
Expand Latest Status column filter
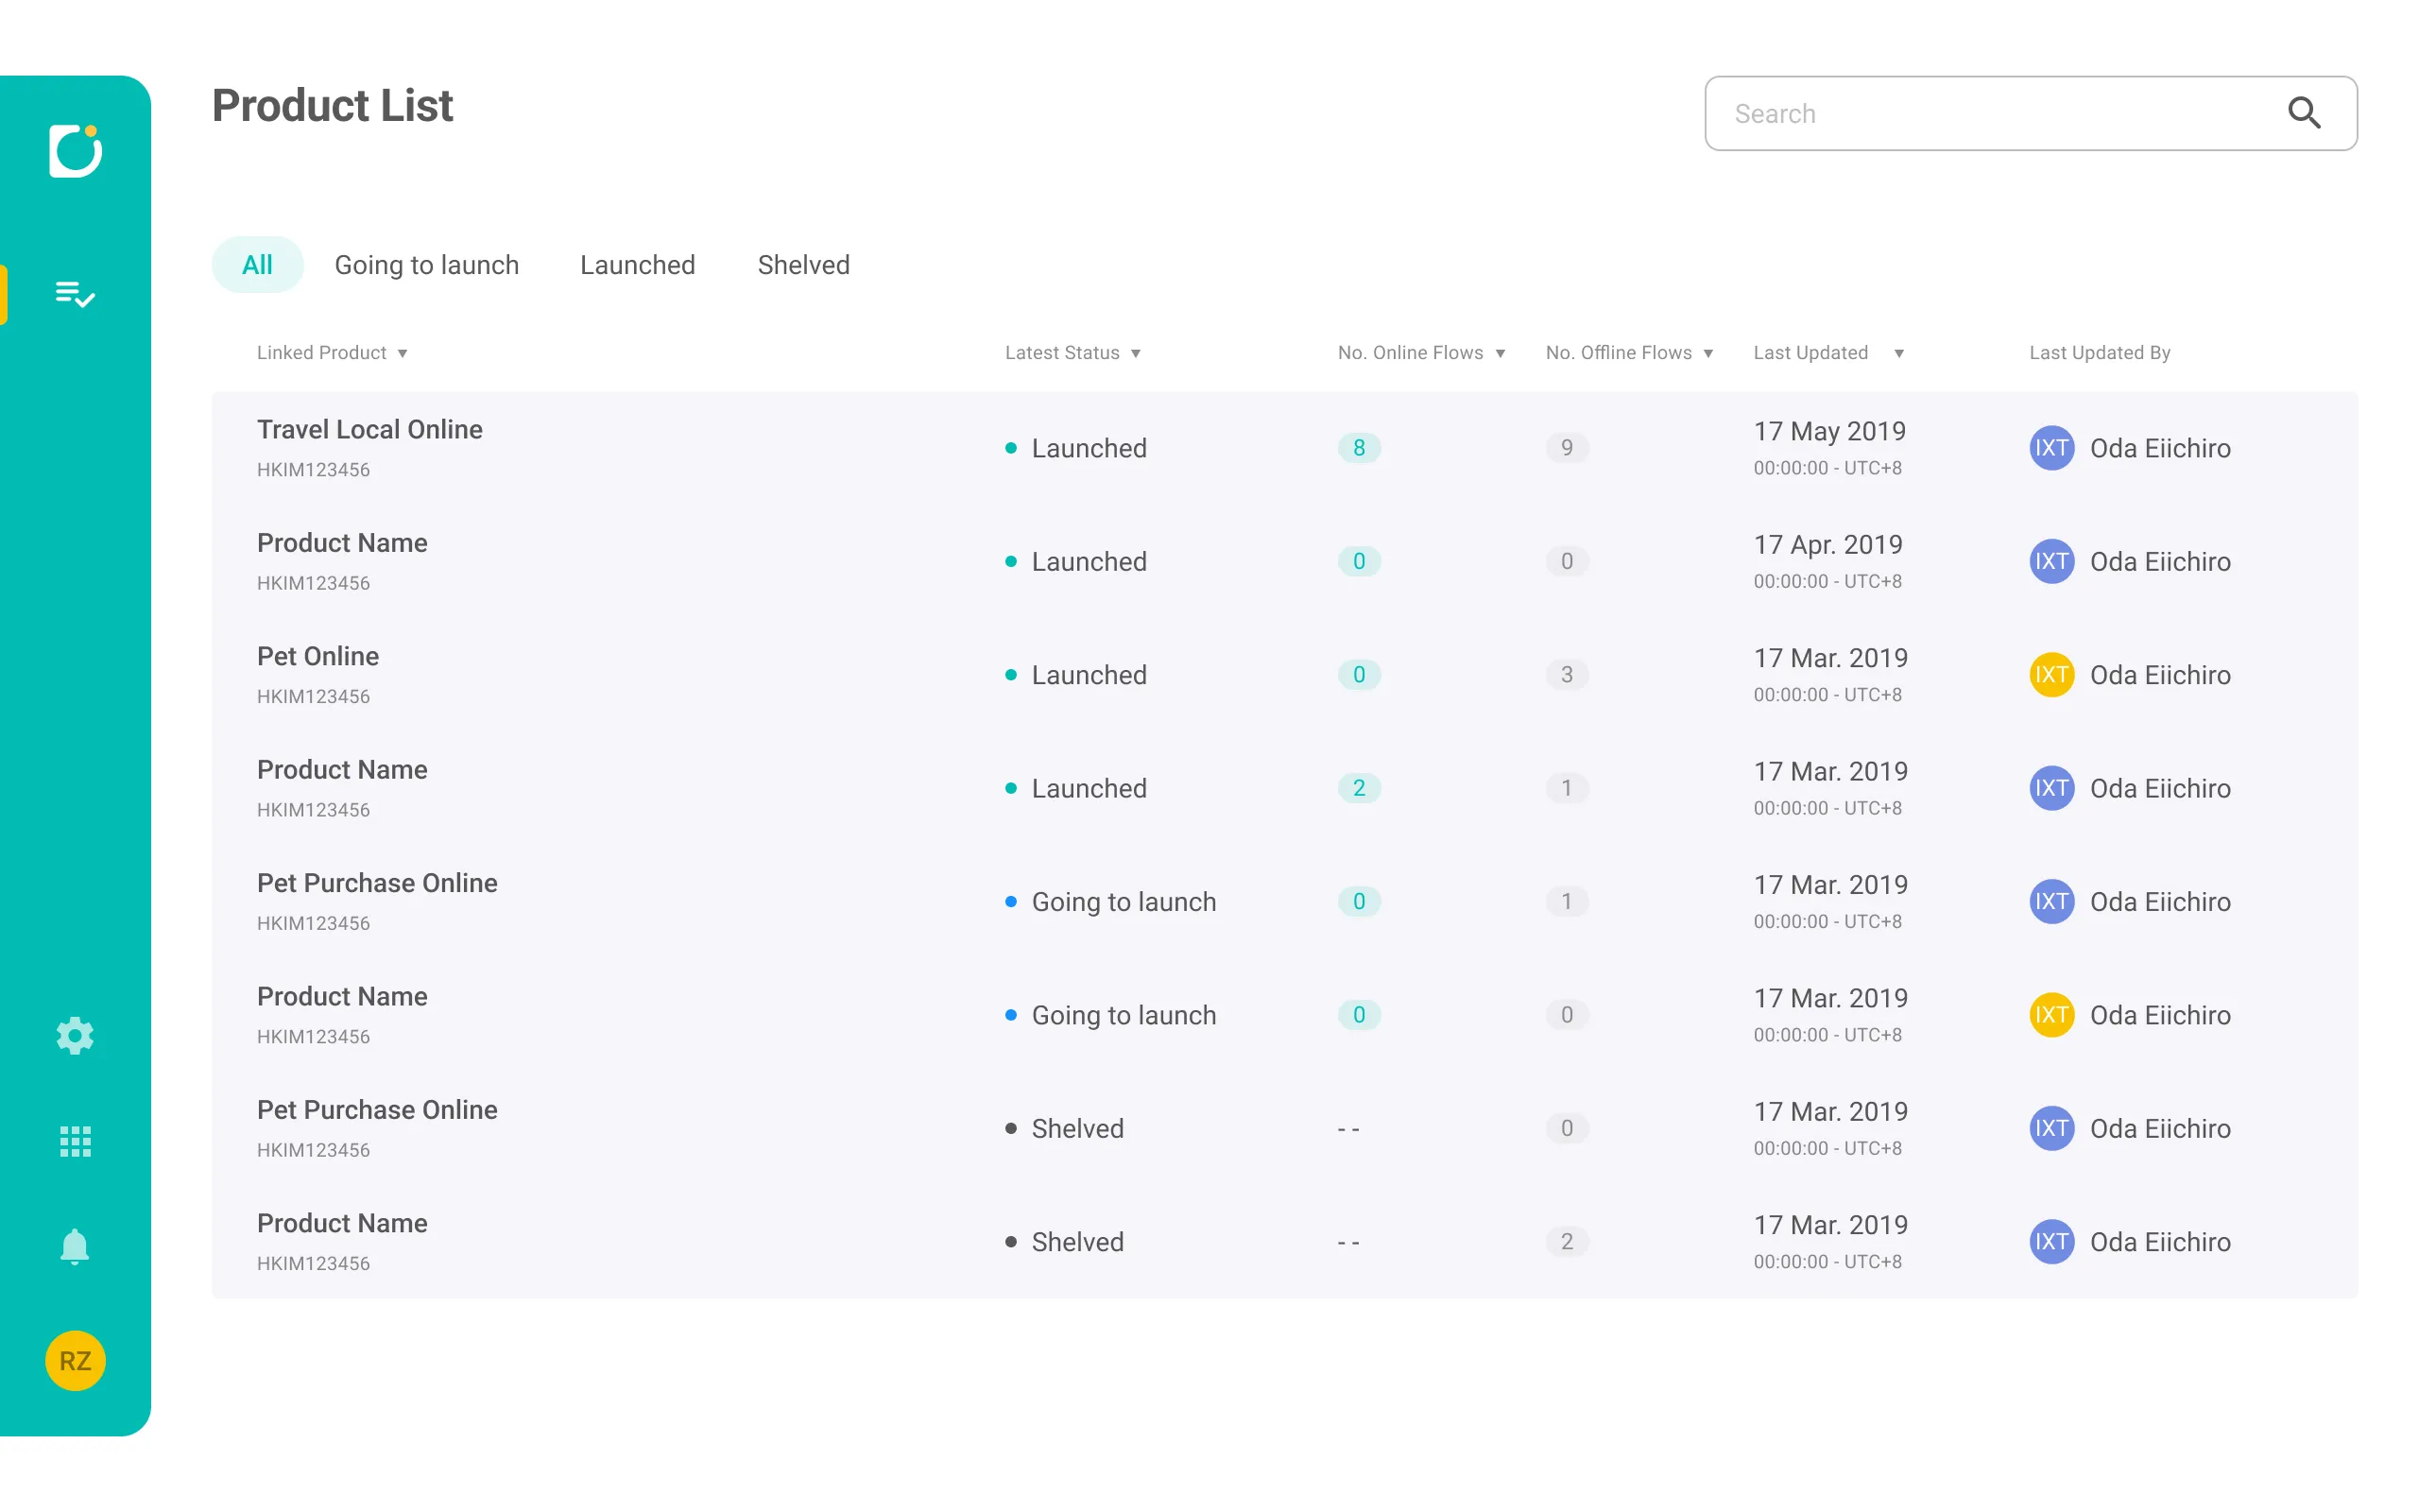tap(1136, 354)
